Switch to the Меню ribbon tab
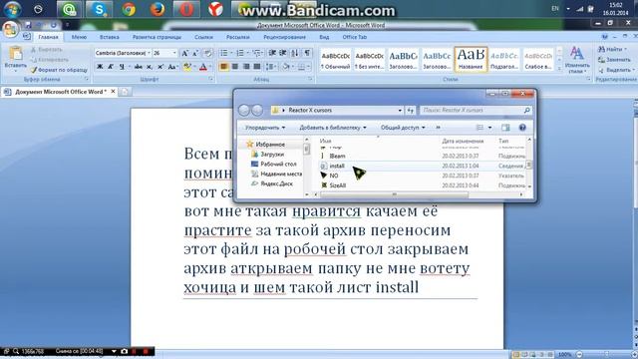Screen dimensions: 638x359 click(79, 37)
